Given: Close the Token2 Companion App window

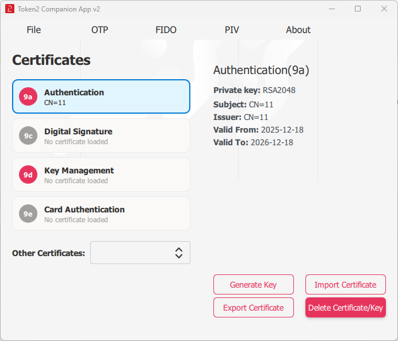Looking at the screenshot, I should [x=384, y=9].
